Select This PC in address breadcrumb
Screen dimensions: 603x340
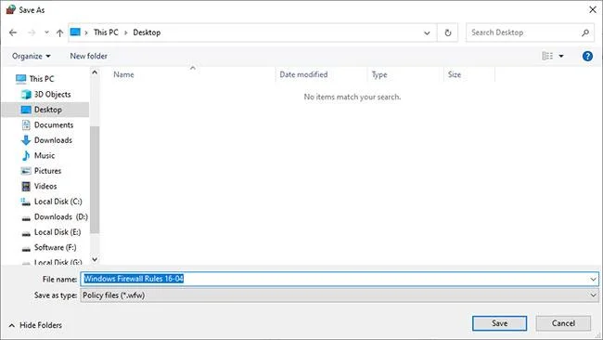pyautogui.click(x=106, y=33)
